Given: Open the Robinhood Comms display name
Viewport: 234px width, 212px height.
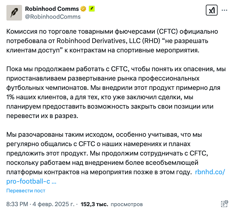Looking at the screenshot, I should click(52, 9).
